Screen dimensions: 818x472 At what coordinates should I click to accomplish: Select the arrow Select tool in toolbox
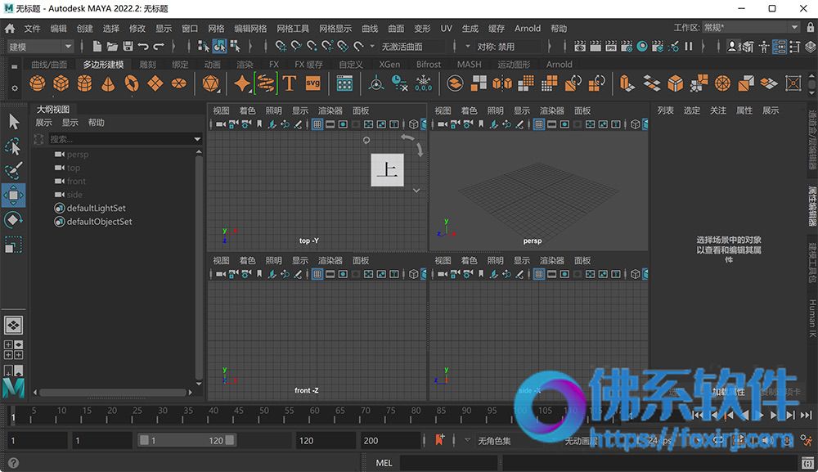point(14,122)
